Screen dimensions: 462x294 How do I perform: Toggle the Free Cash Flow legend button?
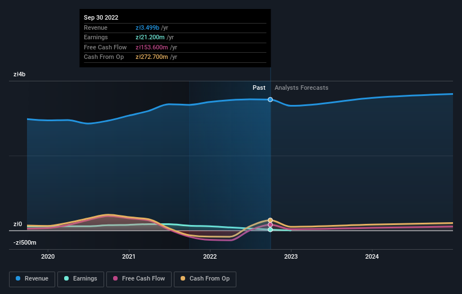(139, 279)
